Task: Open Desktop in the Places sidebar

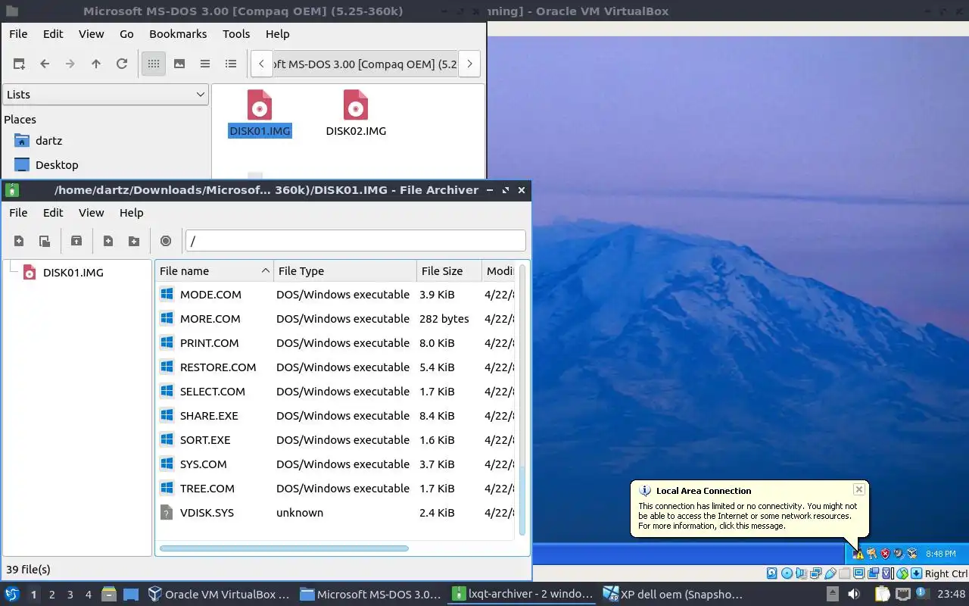Action: click(x=57, y=164)
